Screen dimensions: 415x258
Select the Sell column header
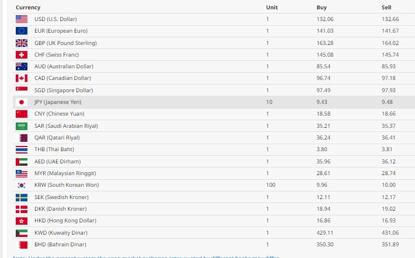[386, 8]
